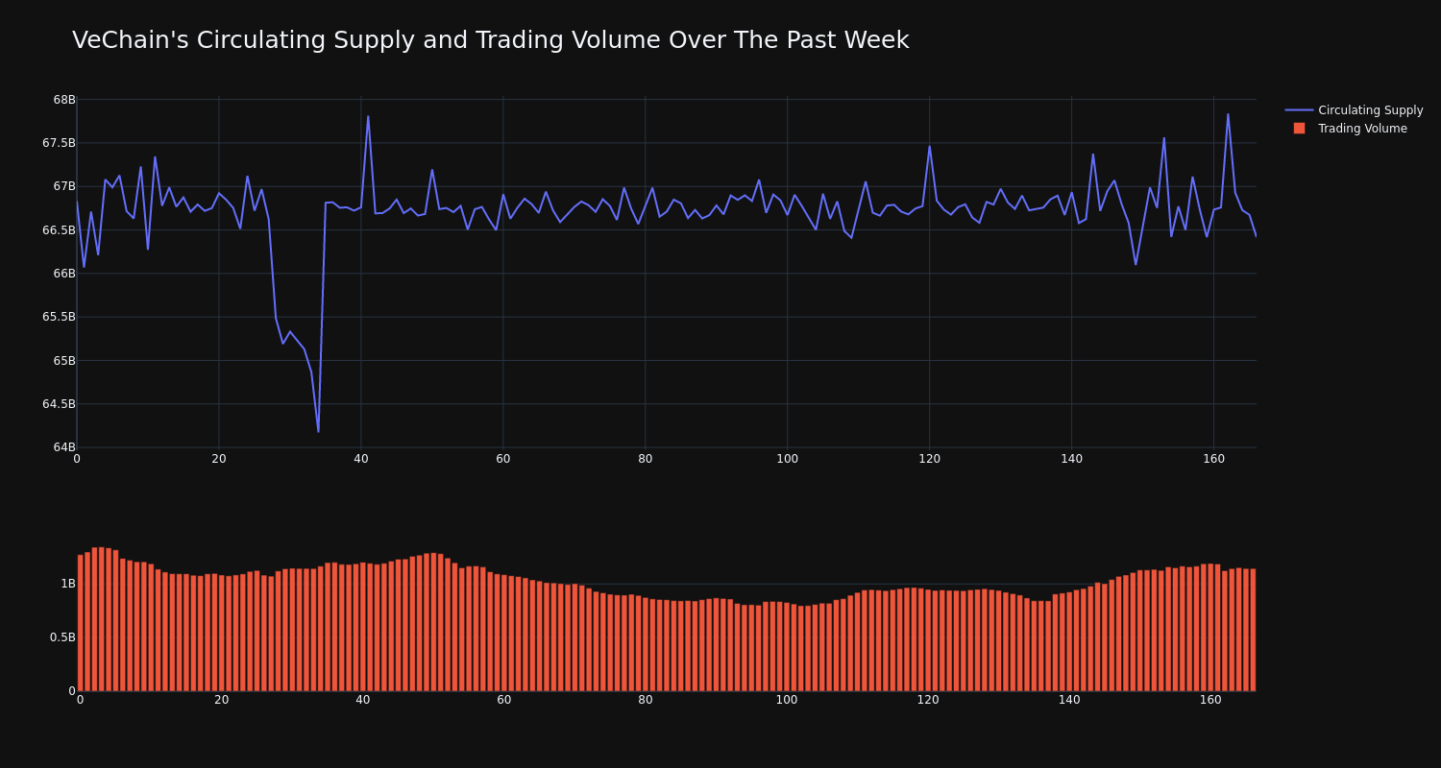Click x-axis label 80 under supply chart
Image resolution: width=1441 pixels, height=768 pixels.
(x=646, y=459)
